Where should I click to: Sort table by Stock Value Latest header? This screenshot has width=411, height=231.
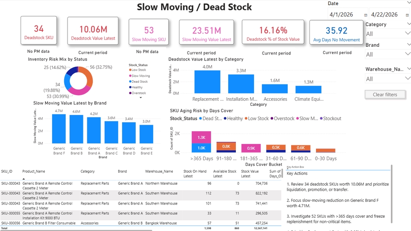pos(250,174)
